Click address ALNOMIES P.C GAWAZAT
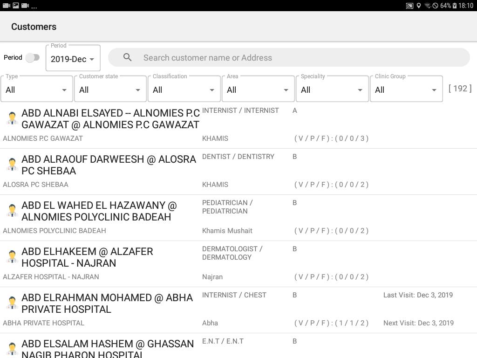The width and height of the screenshot is (477, 358). [x=42, y=138]
